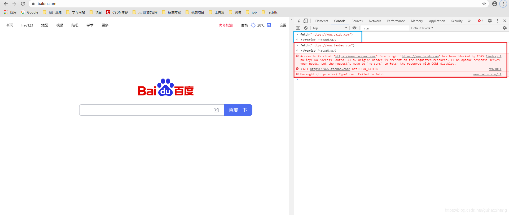Open the 工具集 bookmark folder
The height and width of the screenshot is (215, 509).
pos(217,12)
